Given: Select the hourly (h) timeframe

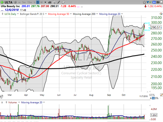Looking at the screenshot, I should (35, 2).
